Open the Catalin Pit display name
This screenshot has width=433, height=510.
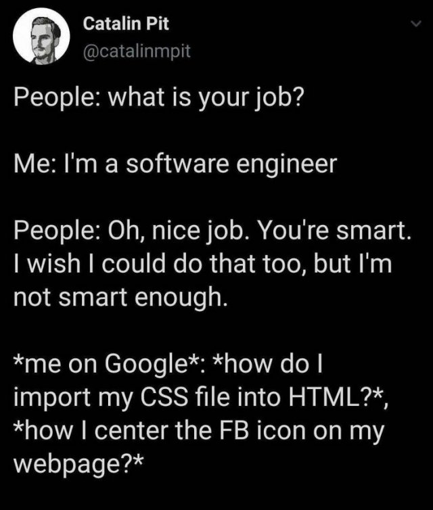[x=126, y=24]
